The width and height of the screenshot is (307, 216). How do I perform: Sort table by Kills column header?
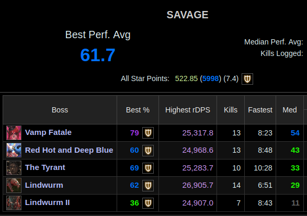tap(231, 110)
